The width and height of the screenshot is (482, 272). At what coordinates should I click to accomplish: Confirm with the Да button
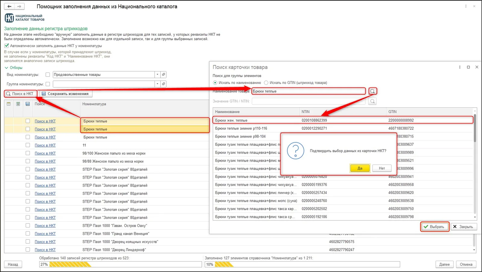[360, 168]
